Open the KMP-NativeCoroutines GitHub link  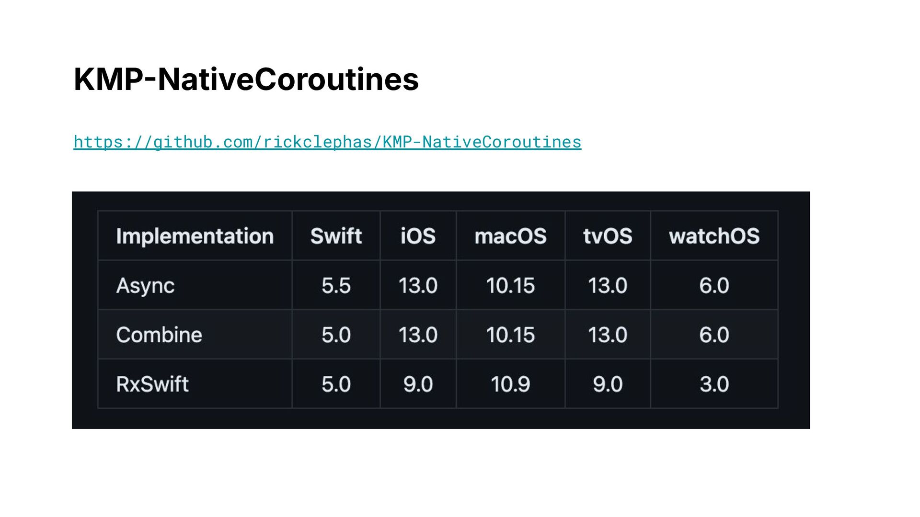tap(327, 142)
